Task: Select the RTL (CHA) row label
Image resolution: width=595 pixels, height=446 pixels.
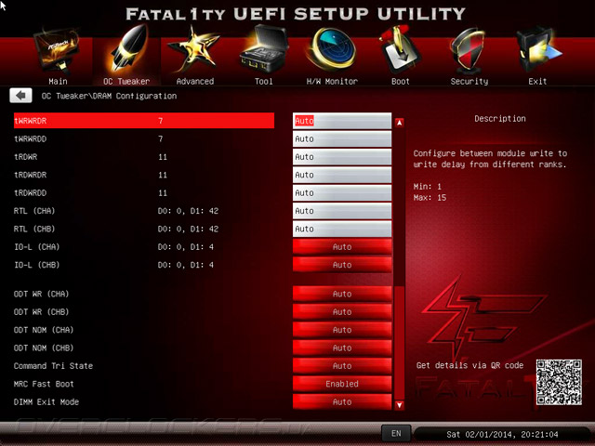Action: pos(34,211)
